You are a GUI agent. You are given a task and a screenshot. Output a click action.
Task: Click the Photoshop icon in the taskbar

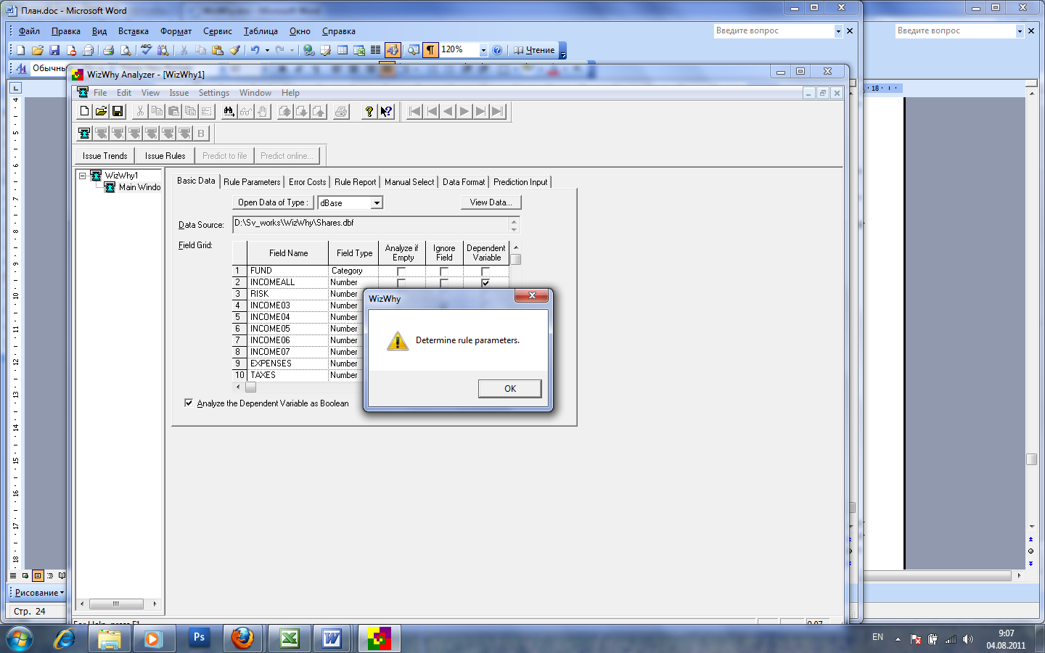point(198,638)
